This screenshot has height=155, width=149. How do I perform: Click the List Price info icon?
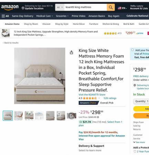pyautogui.click(x=98, y=117)
